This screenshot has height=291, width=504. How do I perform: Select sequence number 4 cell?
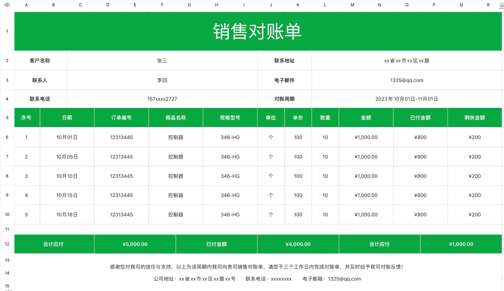26,195
